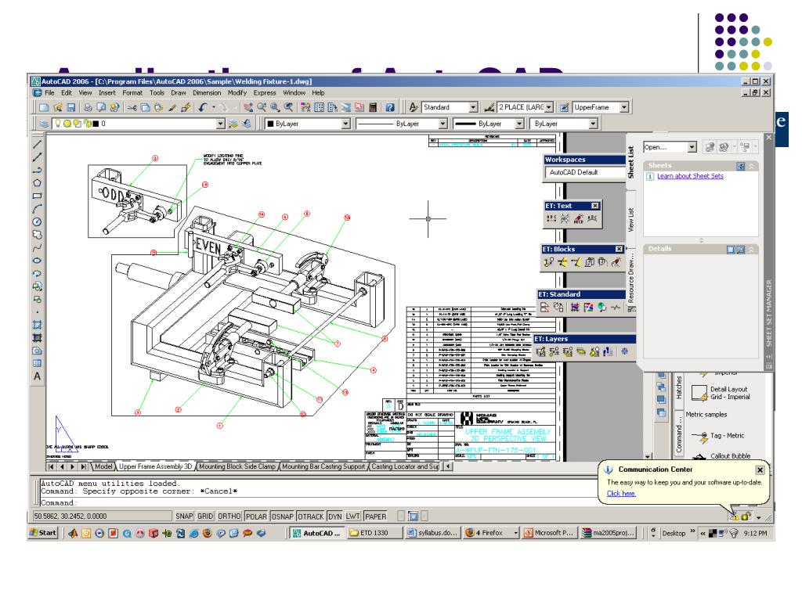Toggle OSNAP in status bar

[282, 516]
